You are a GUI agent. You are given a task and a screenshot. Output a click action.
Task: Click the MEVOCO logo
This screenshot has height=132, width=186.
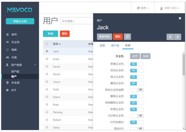20,10
